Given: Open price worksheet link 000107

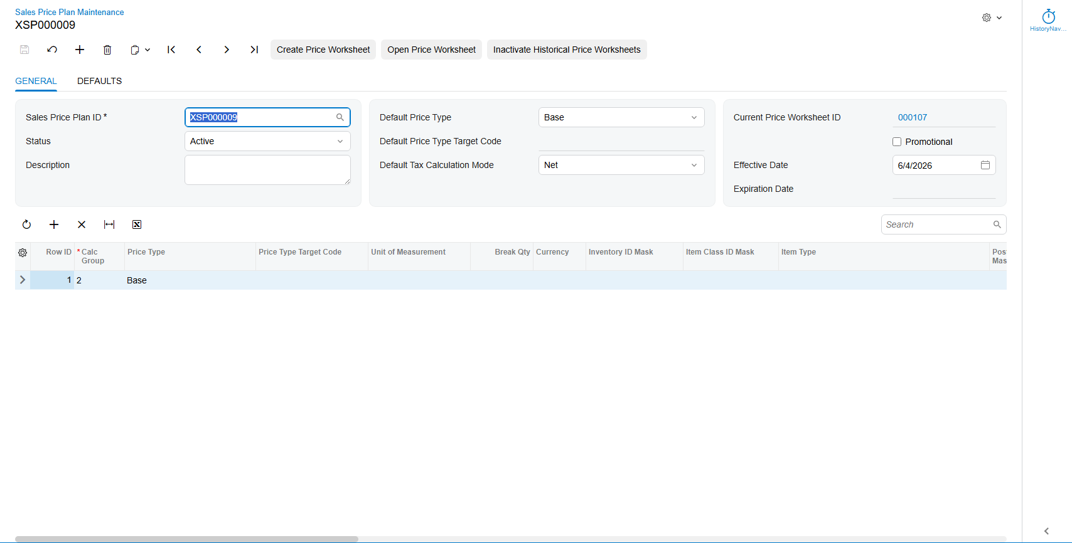Looking at the screenshot, I should (x=913, y=117).
